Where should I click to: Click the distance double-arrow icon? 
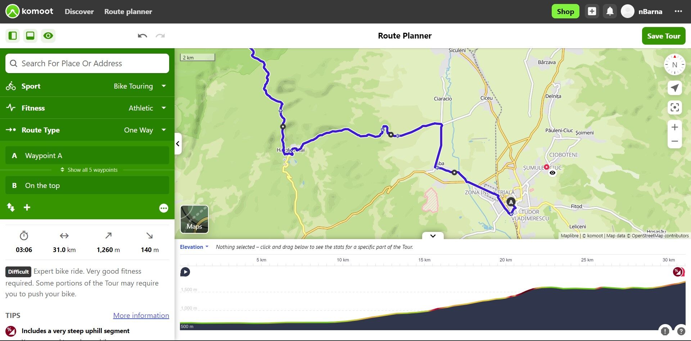[64, 236]
